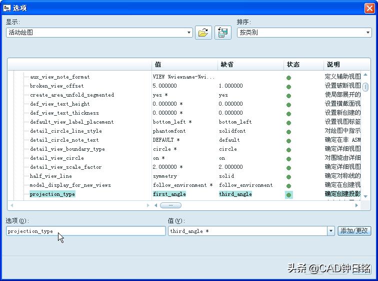Open the 排序 (按类别) dropdown
This screenshot has height=281, width=378.
coord(368,33)
